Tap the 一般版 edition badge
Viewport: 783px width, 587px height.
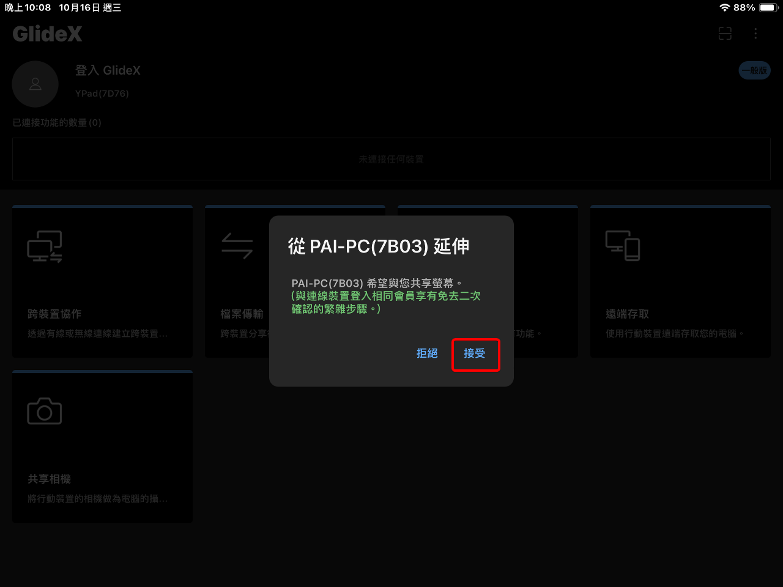coord(754,70)
